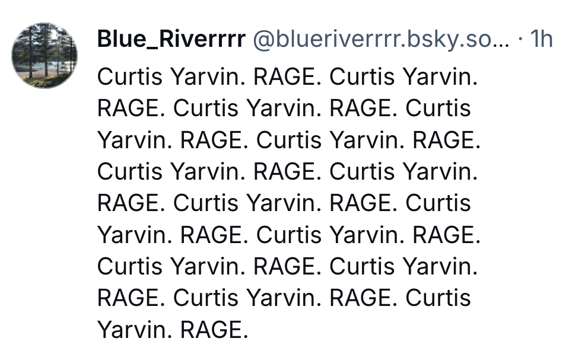
Task: Click the last line reading 'Yarvin. RAGE.'
Action: (173, 329)
